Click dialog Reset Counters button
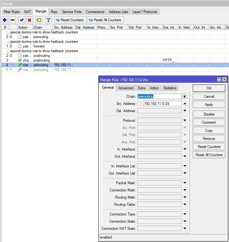Image resolution: width=229 pixels, height=242 pixels. [209, 147]
